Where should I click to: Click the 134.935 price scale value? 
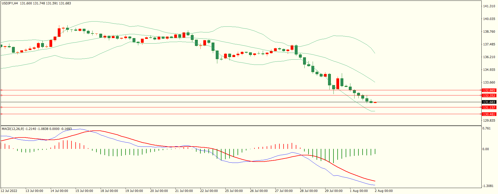click(x=489, y=70)
